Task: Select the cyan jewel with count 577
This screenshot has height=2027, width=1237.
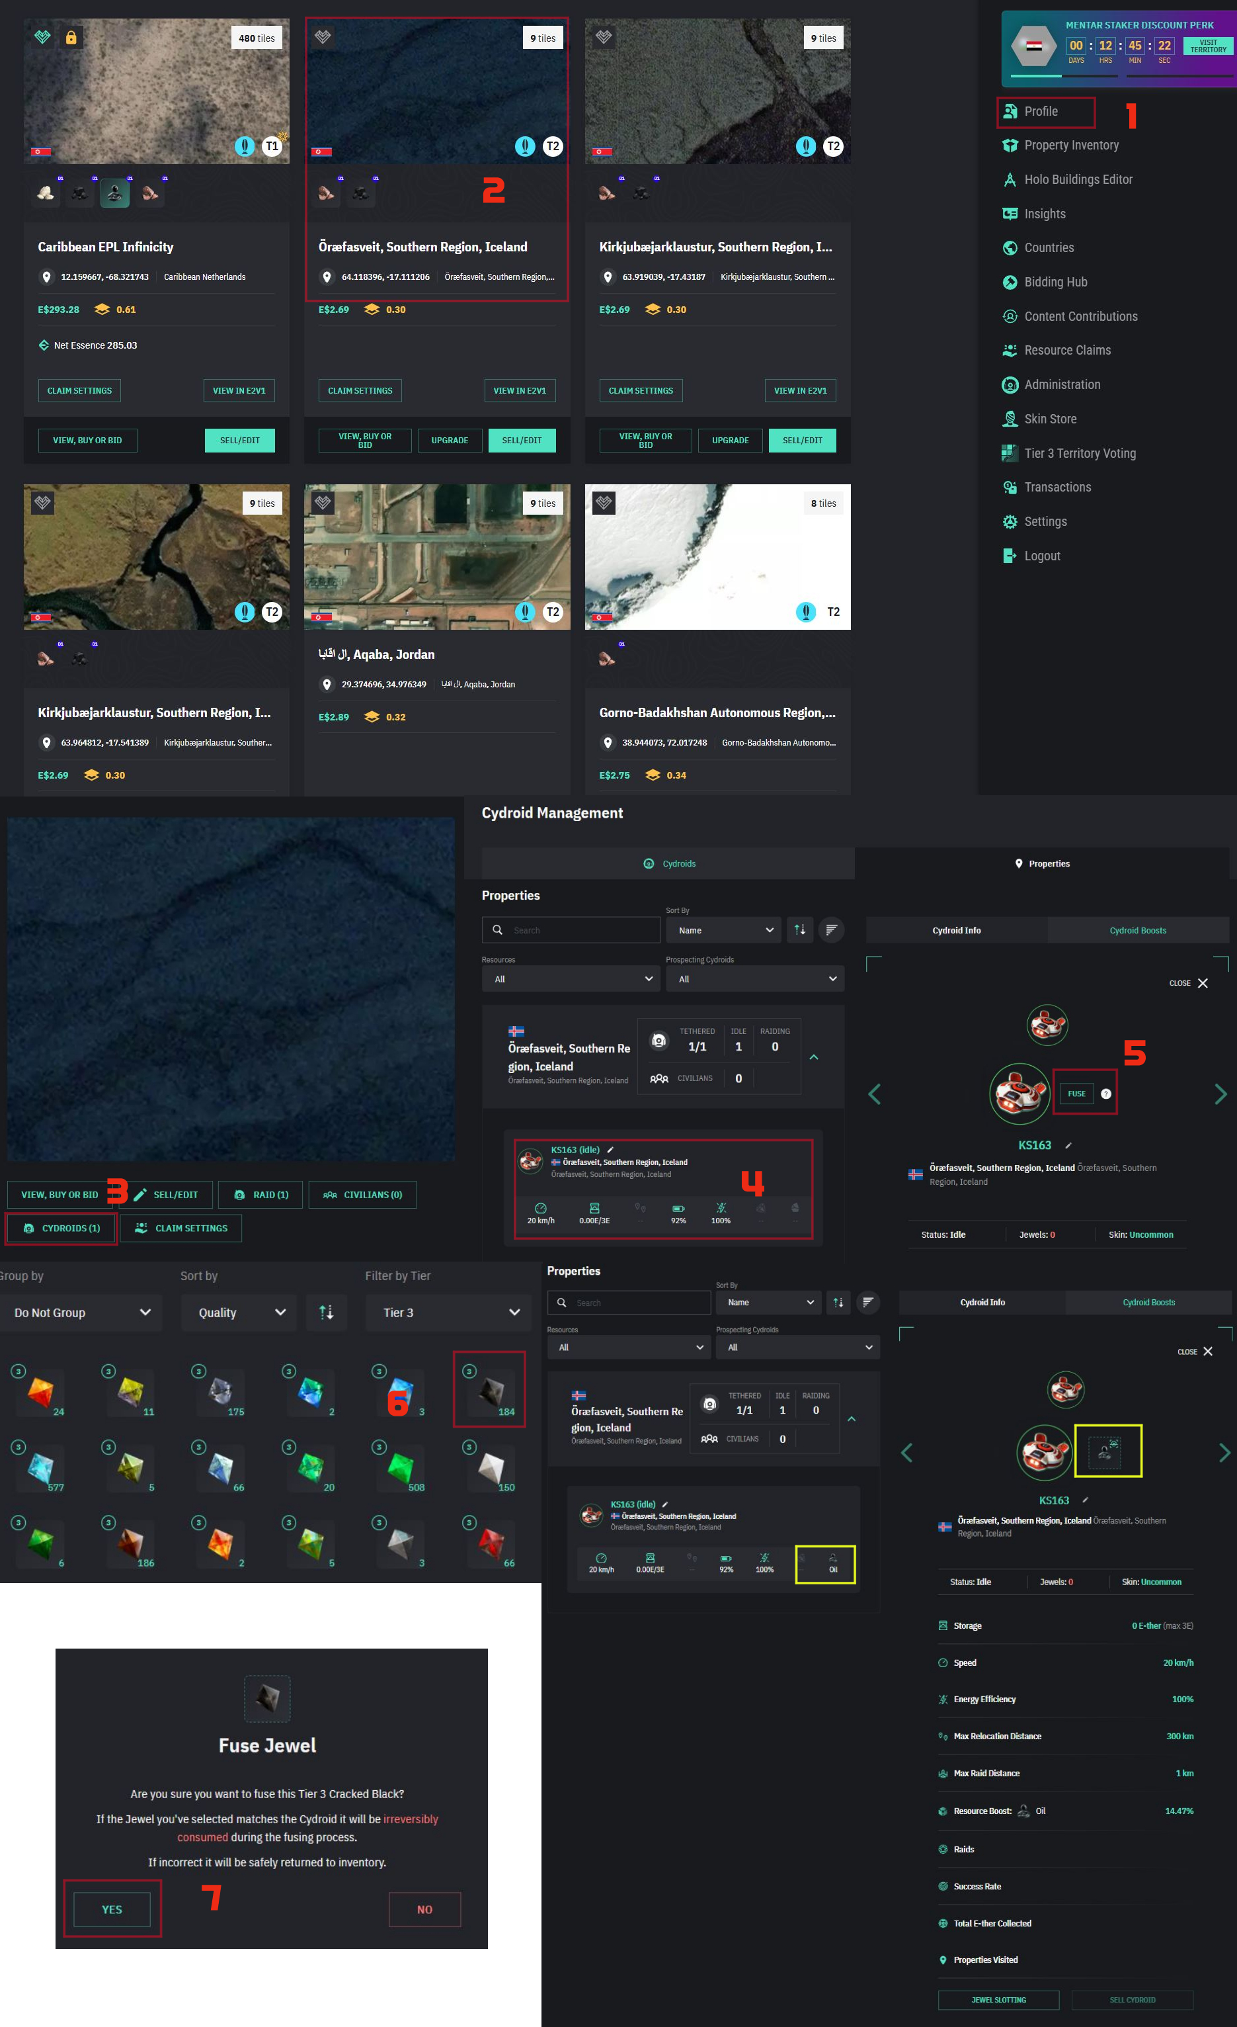Action: [40, 1467]
